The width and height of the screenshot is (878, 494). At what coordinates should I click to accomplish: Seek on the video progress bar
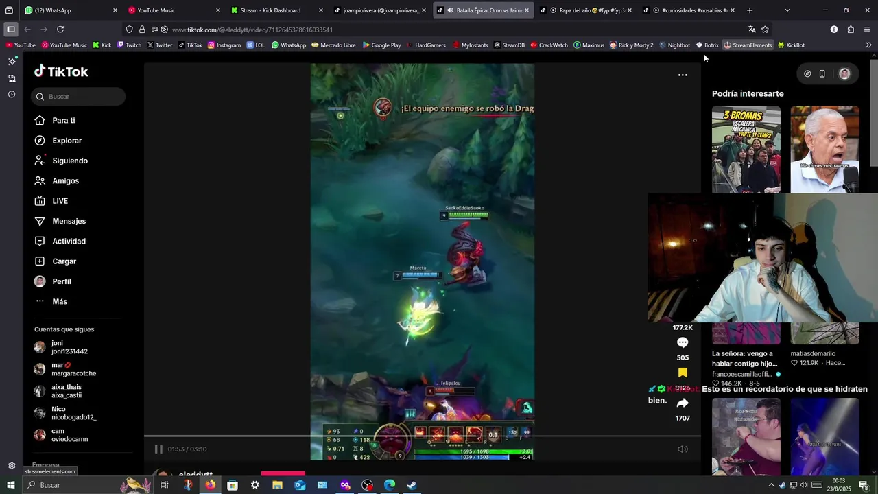tap(422, 436)
